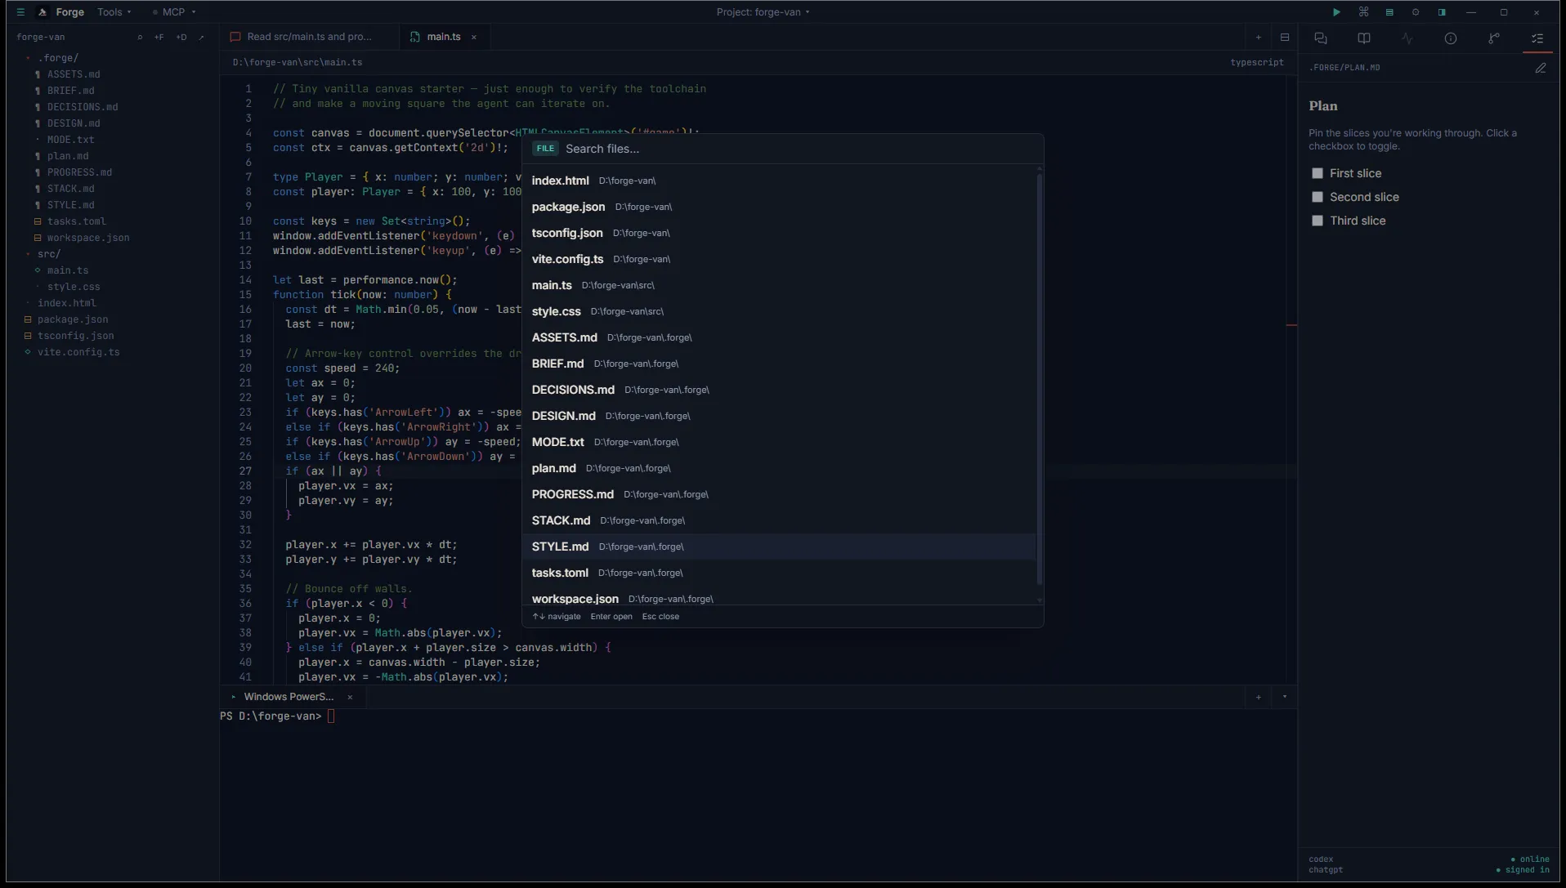Open index.html from file search results
The height and width of the screenshot is (888, 1566).
tap(779, 181)
